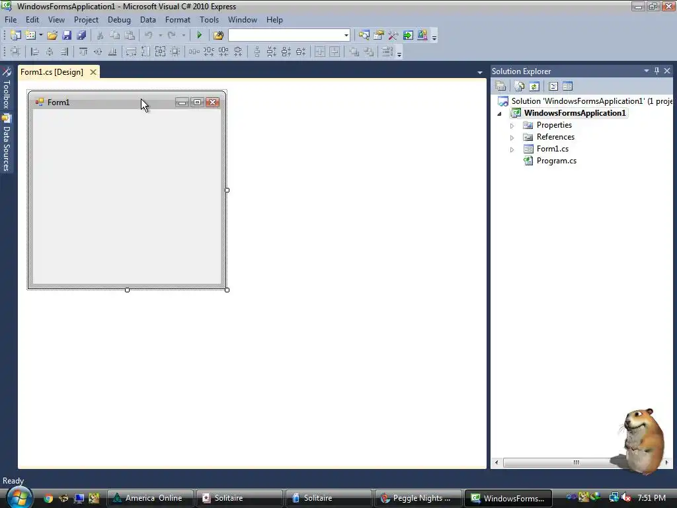677x508 pixels.
Task: Click the Cut scissors icon
Action: pos(100,36)
